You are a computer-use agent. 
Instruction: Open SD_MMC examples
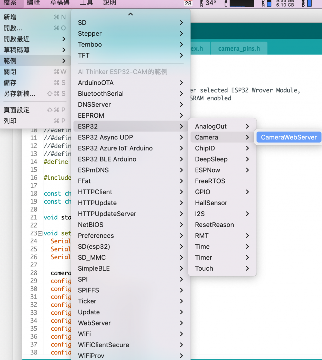(x=131, y=258)
